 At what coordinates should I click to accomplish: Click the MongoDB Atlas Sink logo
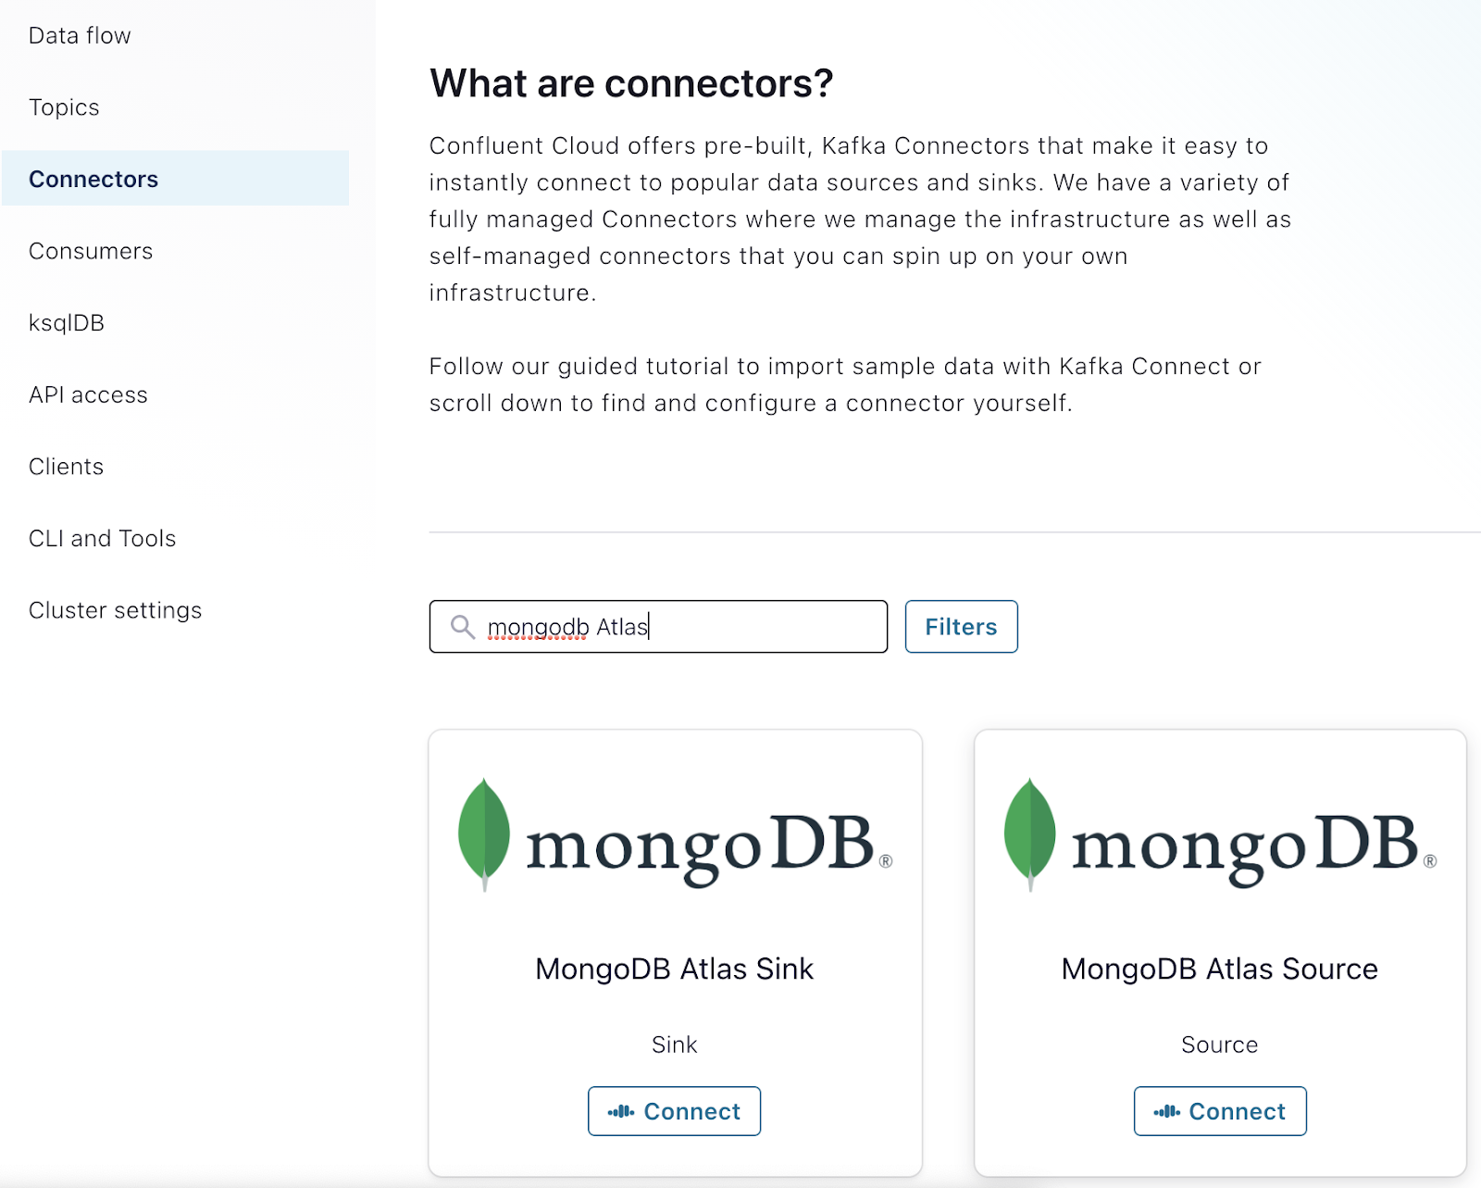click(x=675, y=837)
